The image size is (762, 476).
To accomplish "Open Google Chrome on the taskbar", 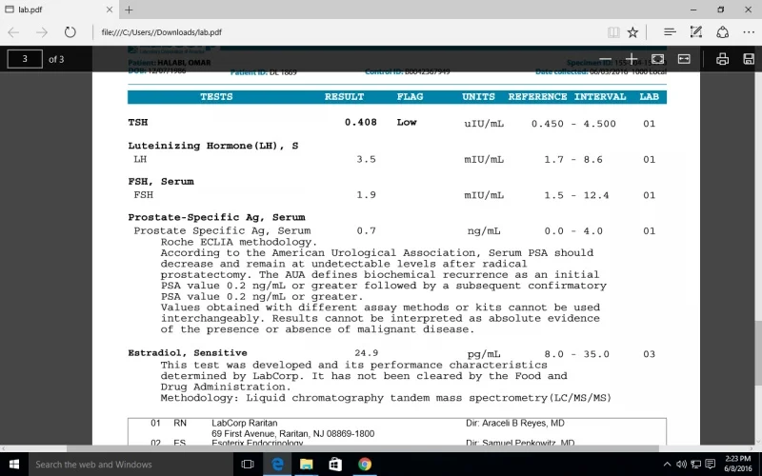I will tap(365, 465).
